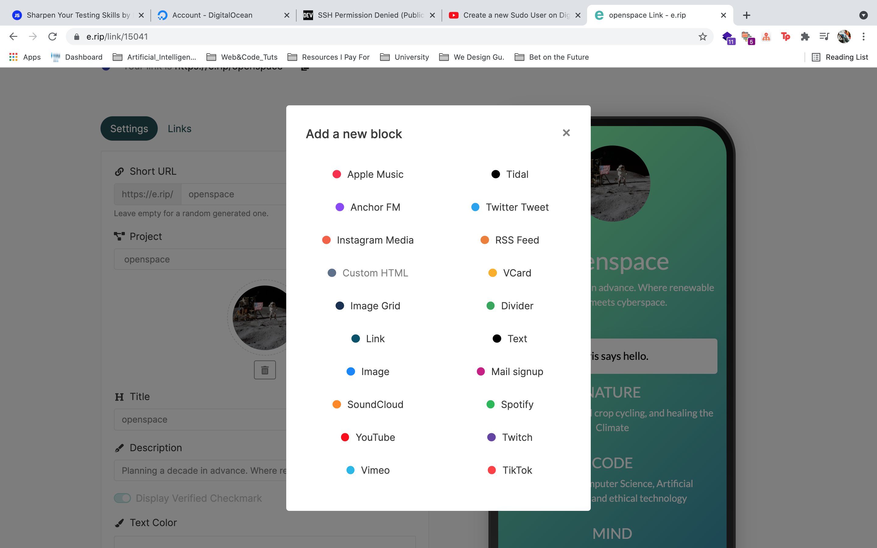The image size is (877, 548).
Task: Open the Chrome three-dot menu
Action: pos(864,37)
